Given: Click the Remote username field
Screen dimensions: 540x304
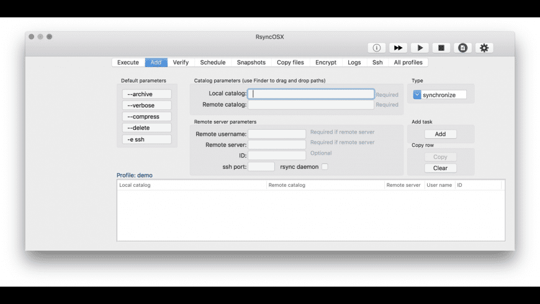Looking at the screenshot, I should (x=277, y=134).
